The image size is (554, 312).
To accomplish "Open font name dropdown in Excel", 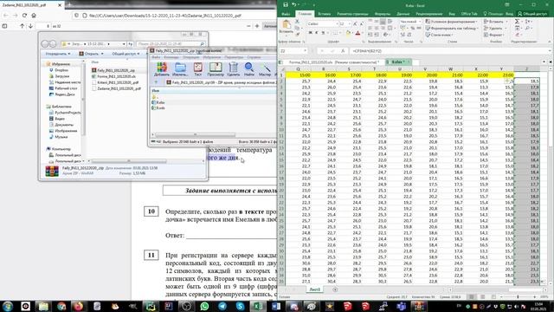I will [x=336, y=23].
